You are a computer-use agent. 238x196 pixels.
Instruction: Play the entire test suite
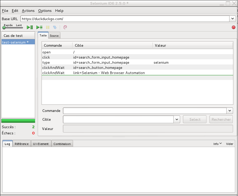(x=29, y=27)
